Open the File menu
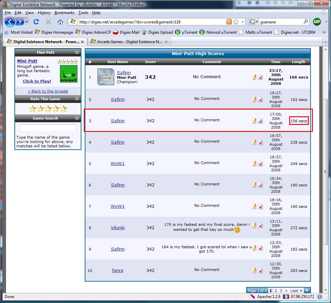 tap(8, 13)
